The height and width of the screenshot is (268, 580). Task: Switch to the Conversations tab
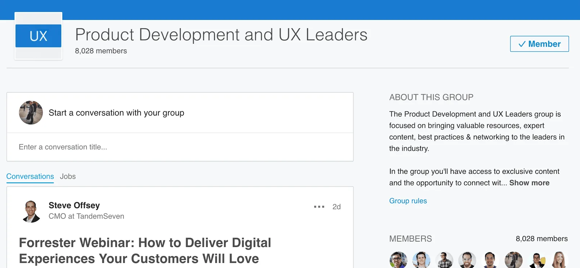[x=30, y=176]
